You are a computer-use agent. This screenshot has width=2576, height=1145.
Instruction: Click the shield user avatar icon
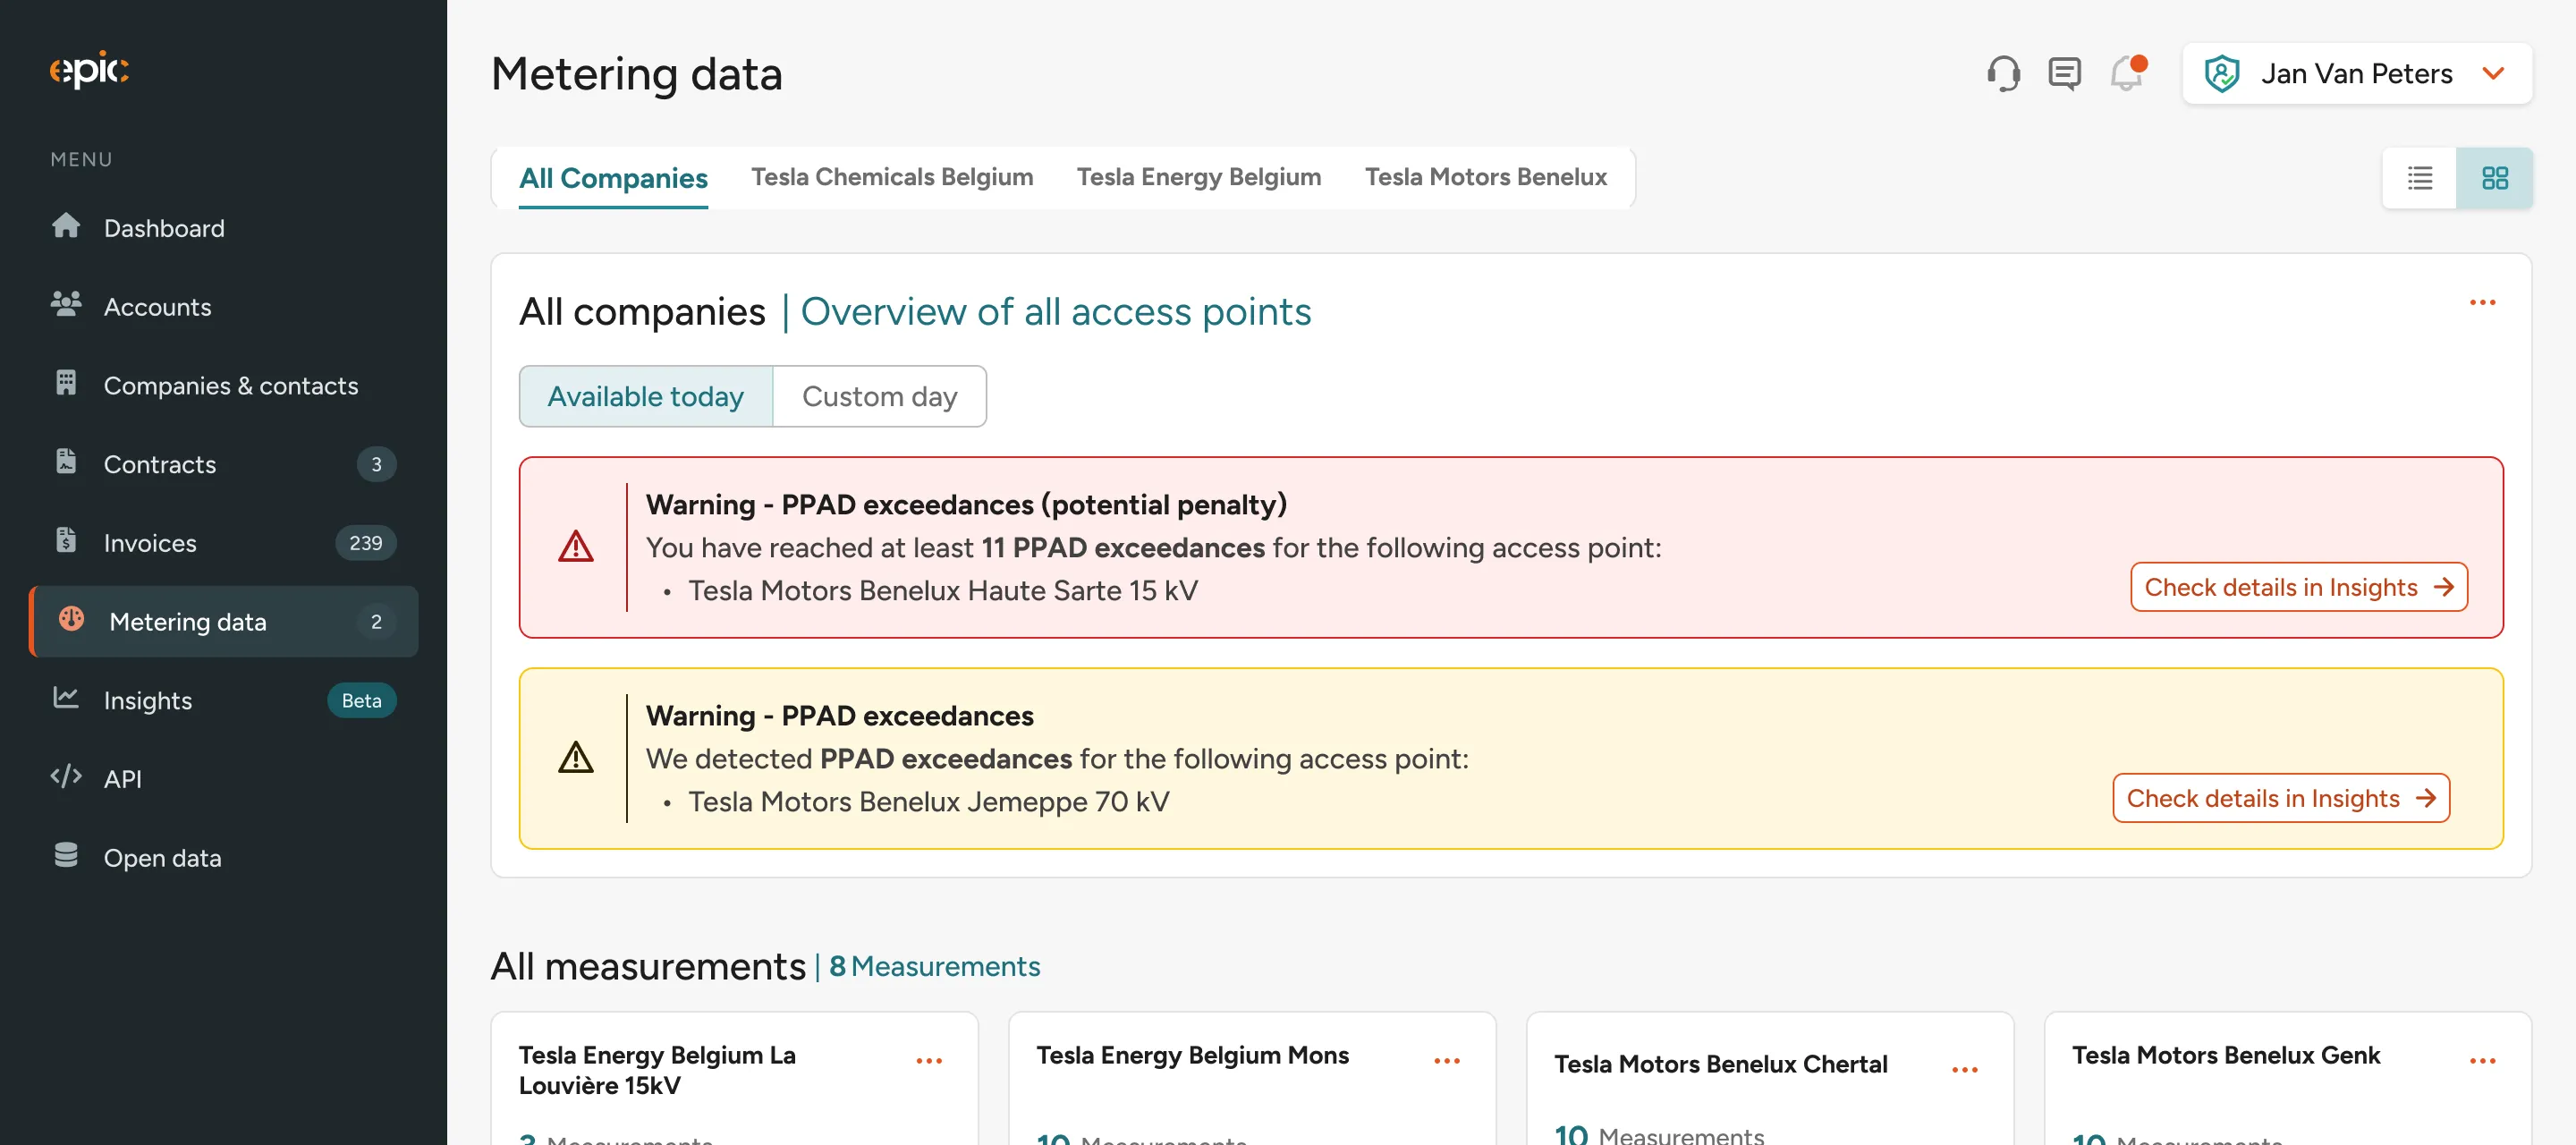2221,74
